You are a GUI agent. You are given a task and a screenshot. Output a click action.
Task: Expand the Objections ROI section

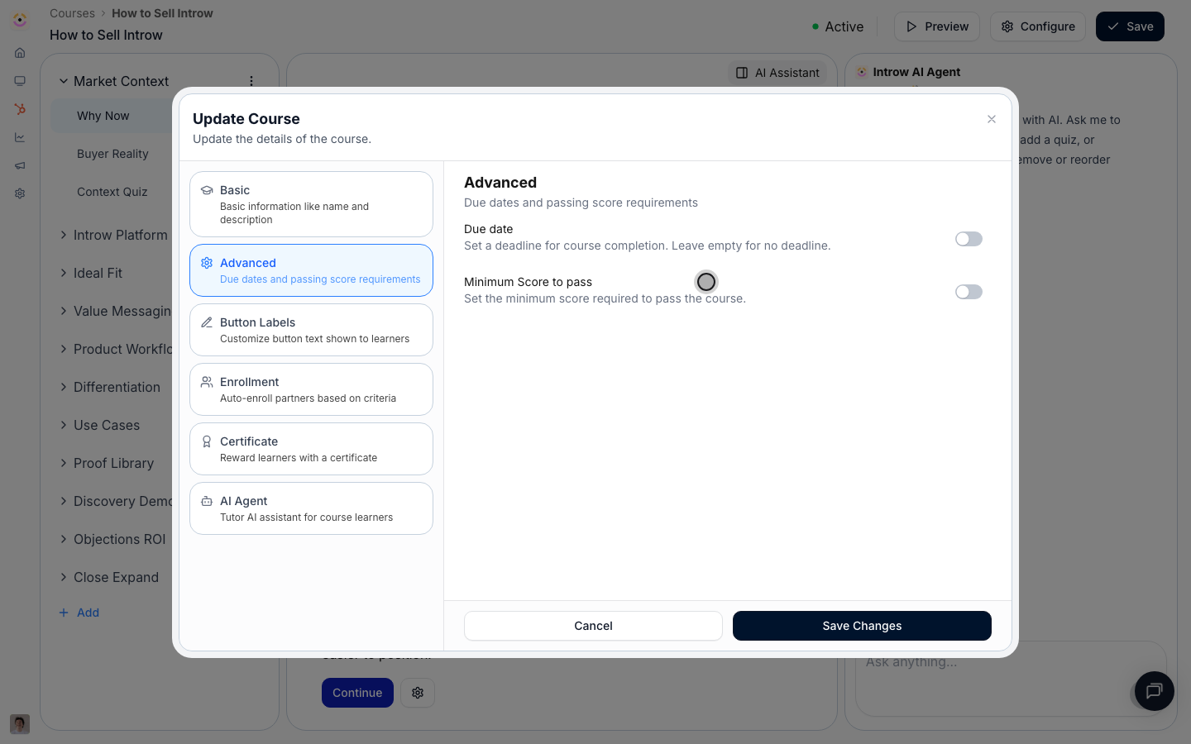point(64,539)
